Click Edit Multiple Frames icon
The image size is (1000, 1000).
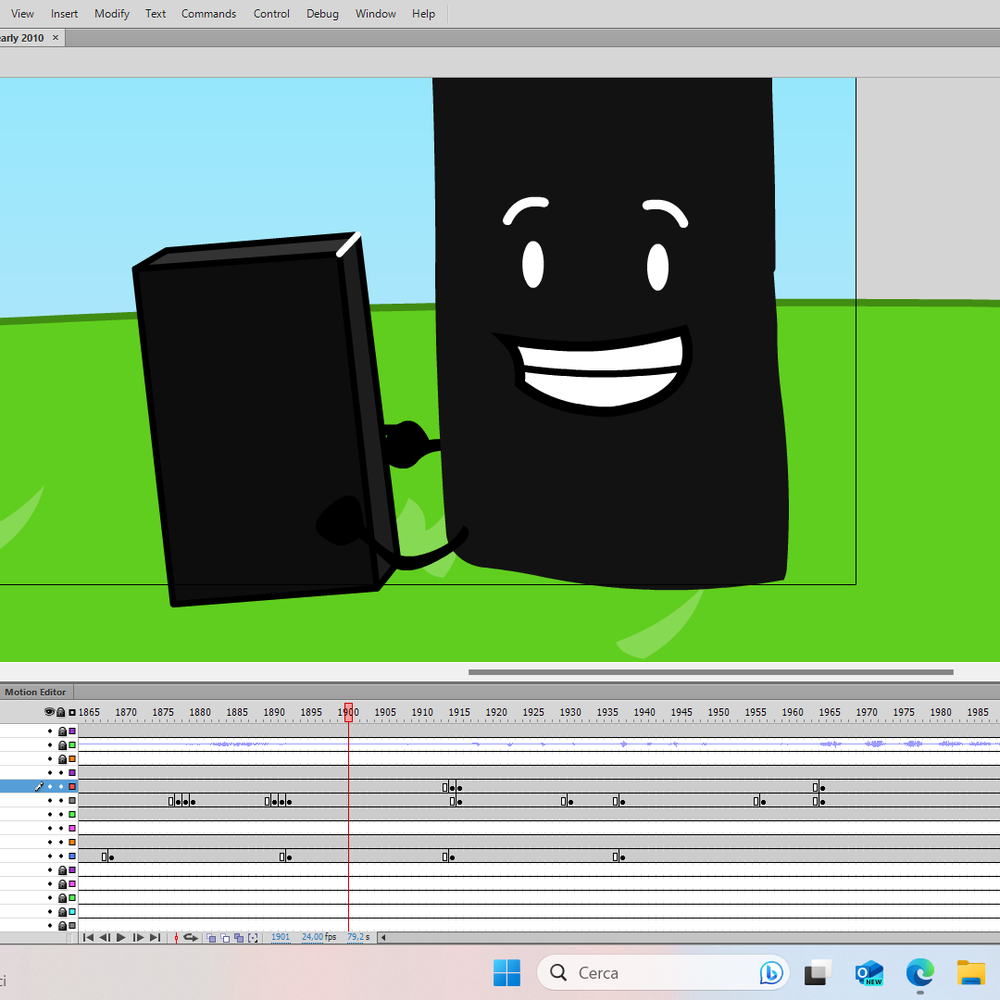tap(239, 937)
